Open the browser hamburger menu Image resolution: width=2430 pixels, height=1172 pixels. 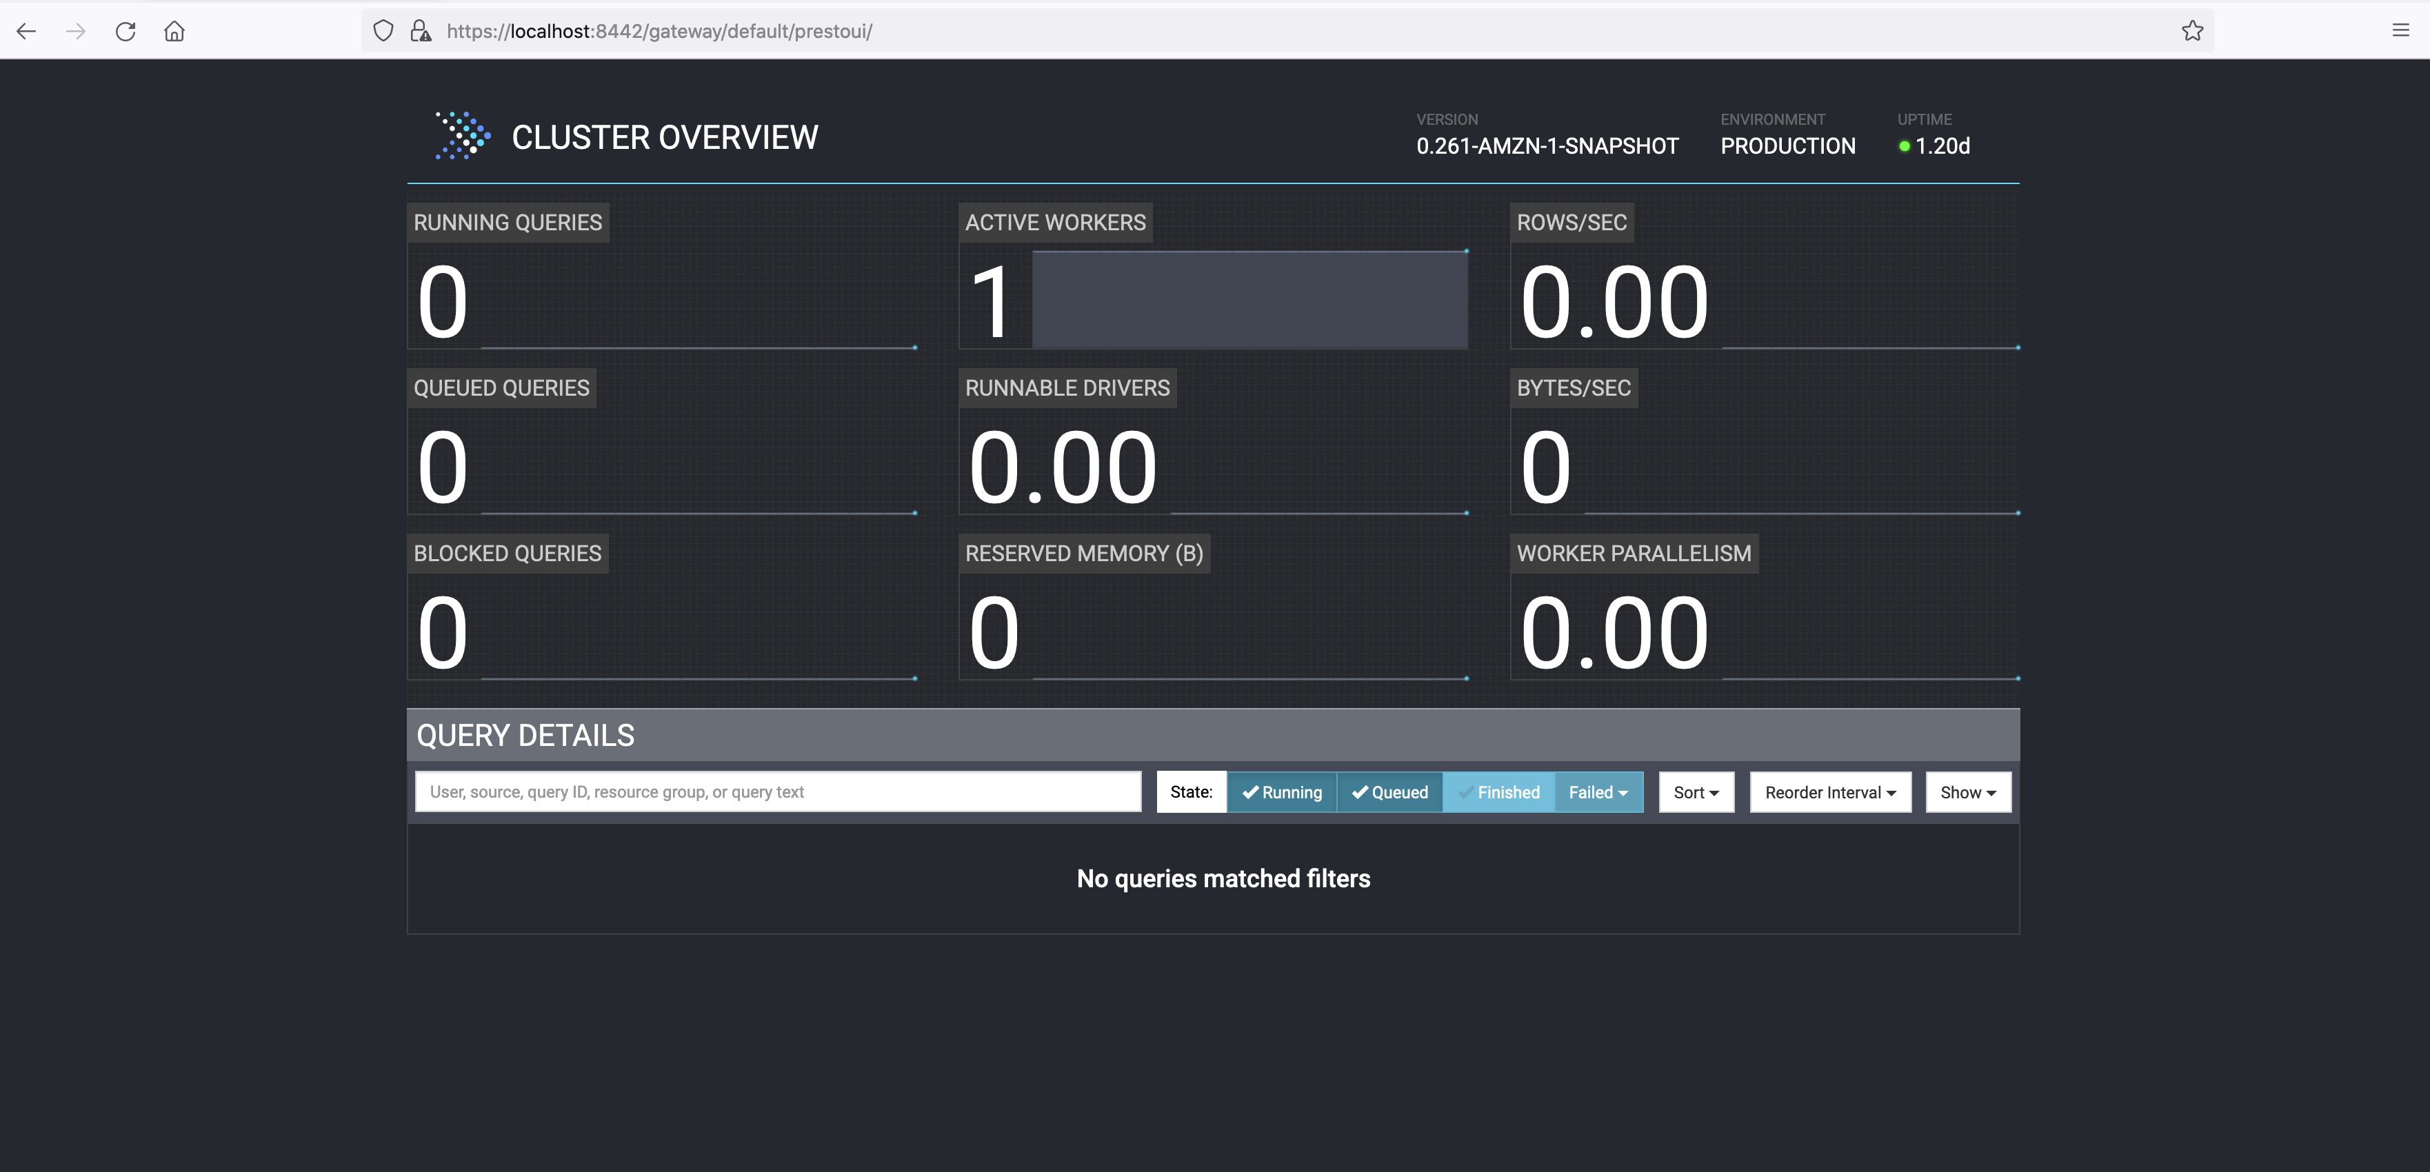point(2400,31)
